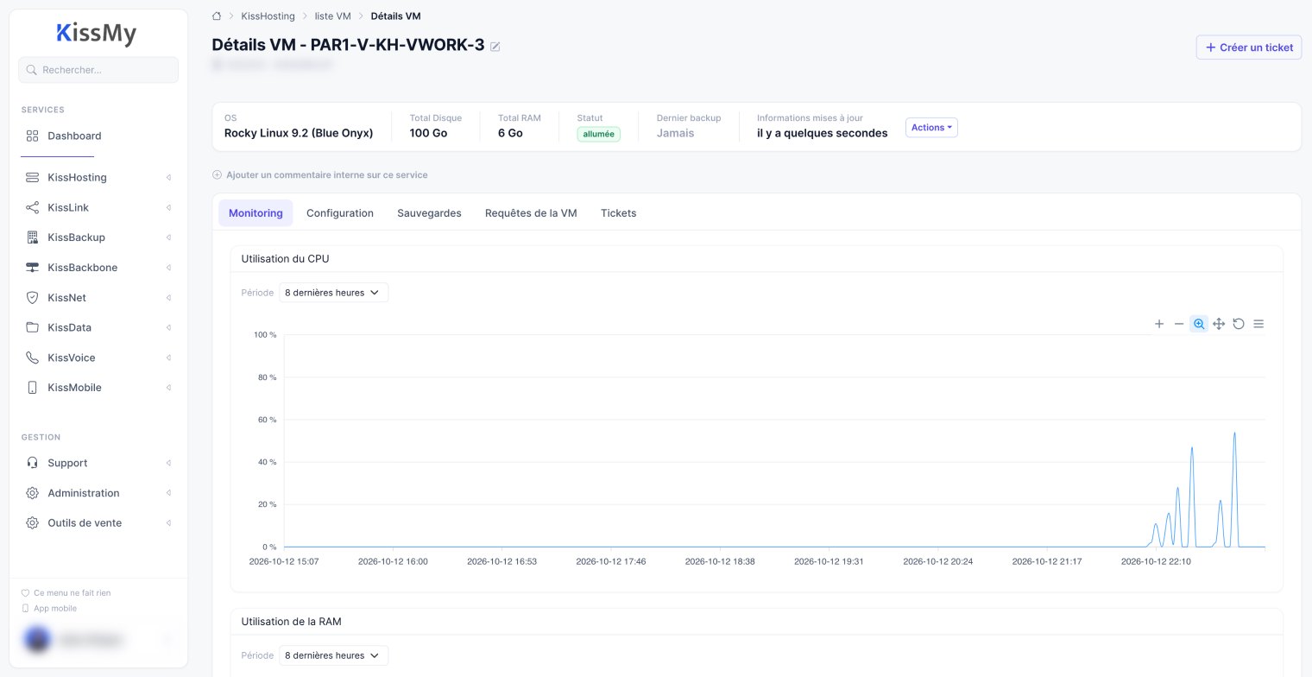Click Ajouter un commentaire interne link
The width and height of the screenshot is (1312, 677).
[x=320, y=175]
